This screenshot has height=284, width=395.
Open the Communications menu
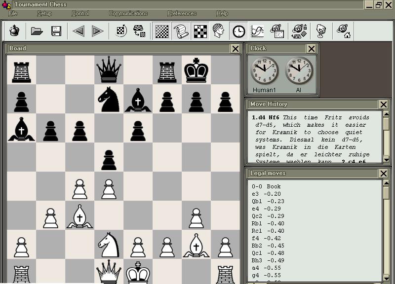pos(128,13)
